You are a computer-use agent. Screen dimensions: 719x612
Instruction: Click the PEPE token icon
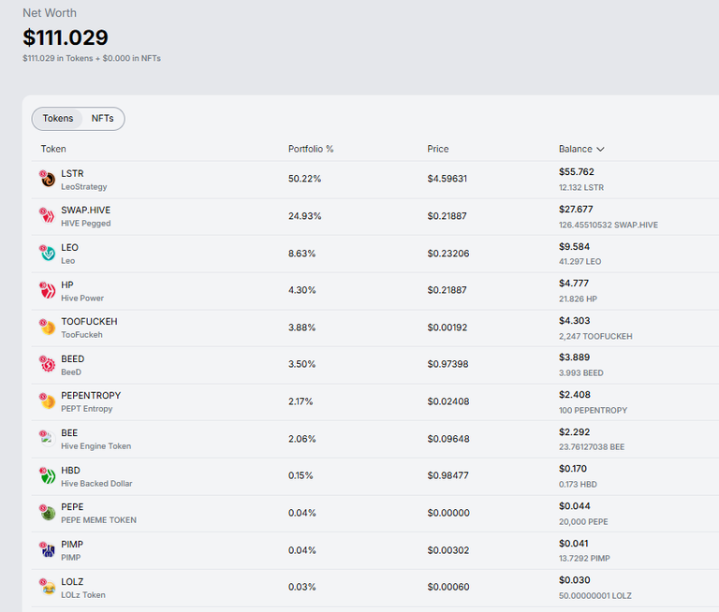pyautogui.click(x=47, y=513)
